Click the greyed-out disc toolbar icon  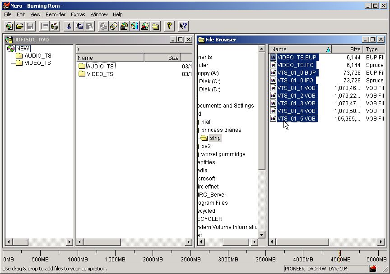103,26
